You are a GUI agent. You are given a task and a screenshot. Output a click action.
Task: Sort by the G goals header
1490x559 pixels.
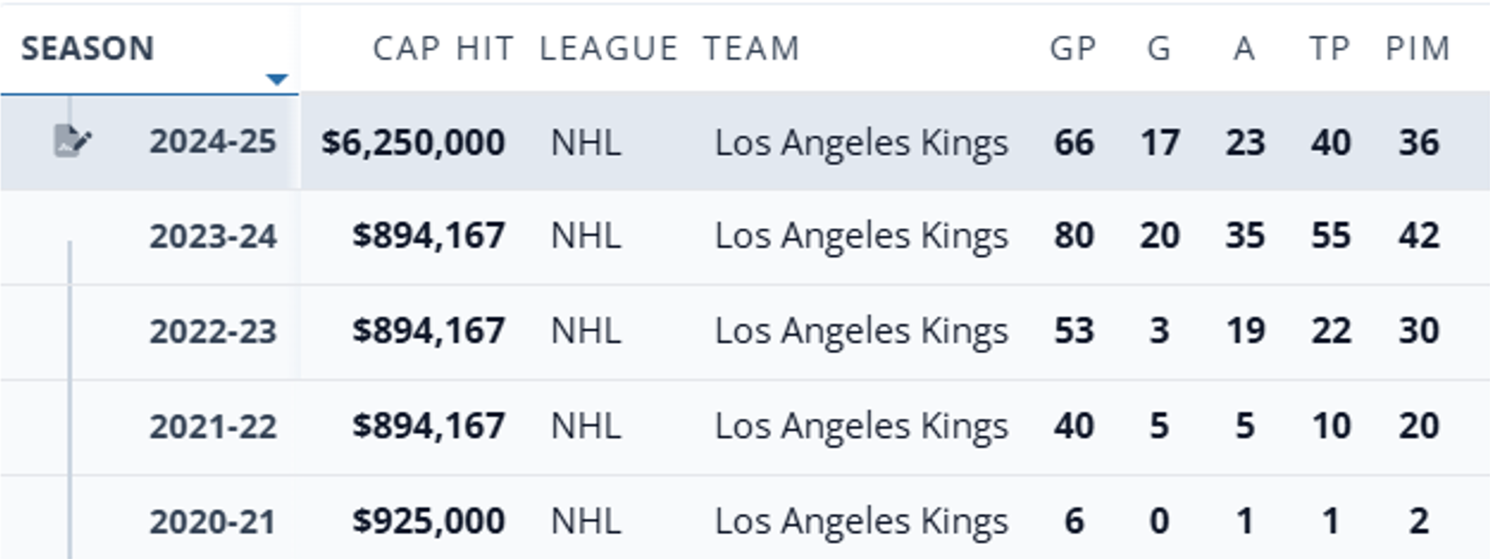pos(1159,49)
